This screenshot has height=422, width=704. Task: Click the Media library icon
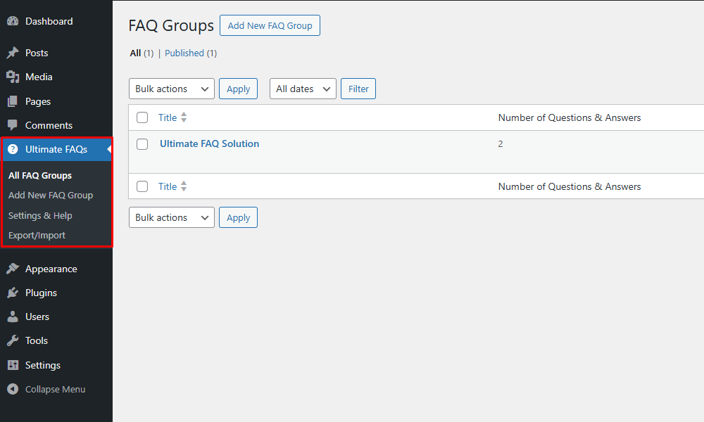pyautogui.click(x=13, y=77)
